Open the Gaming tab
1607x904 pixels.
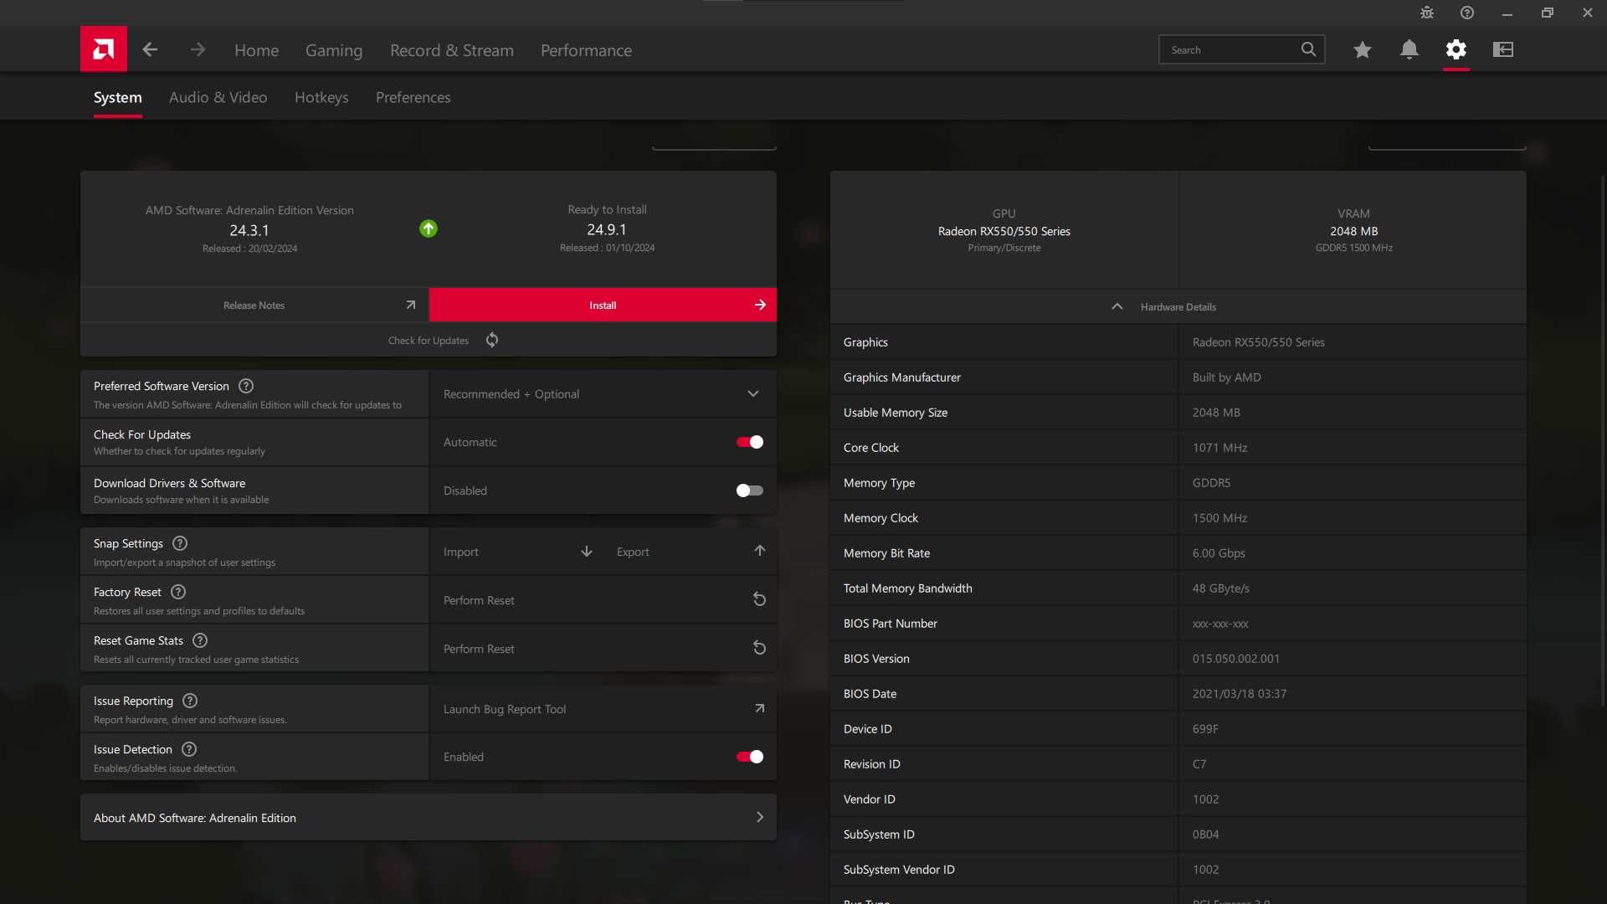pyautogui.click(x=334, y=50)
